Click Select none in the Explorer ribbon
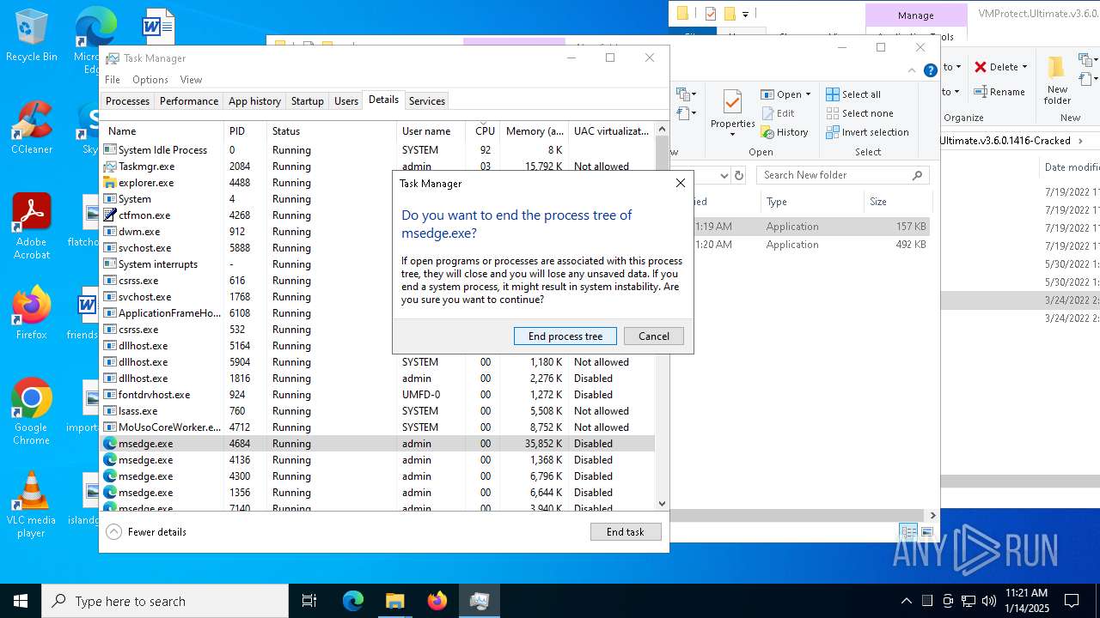Image resolution: width=1100 pixels, height=618 pixels. [859, 113]
